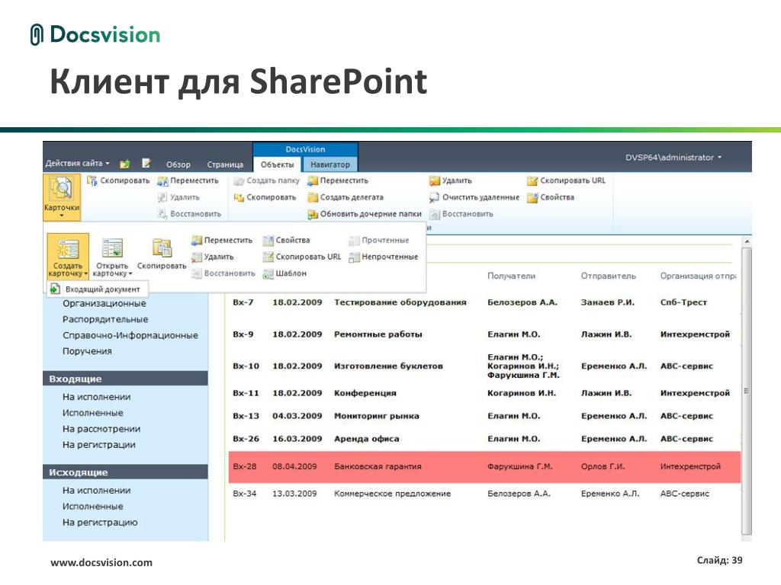Click the Удалить folder icon in ribbon
Image resolution: width=781 pixels, height=585 pixels.
pos(435,181)
